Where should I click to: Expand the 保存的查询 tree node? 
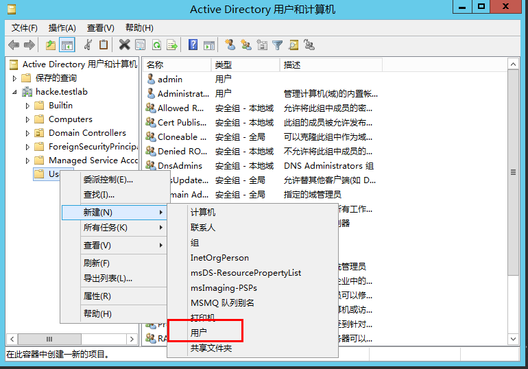14,78
